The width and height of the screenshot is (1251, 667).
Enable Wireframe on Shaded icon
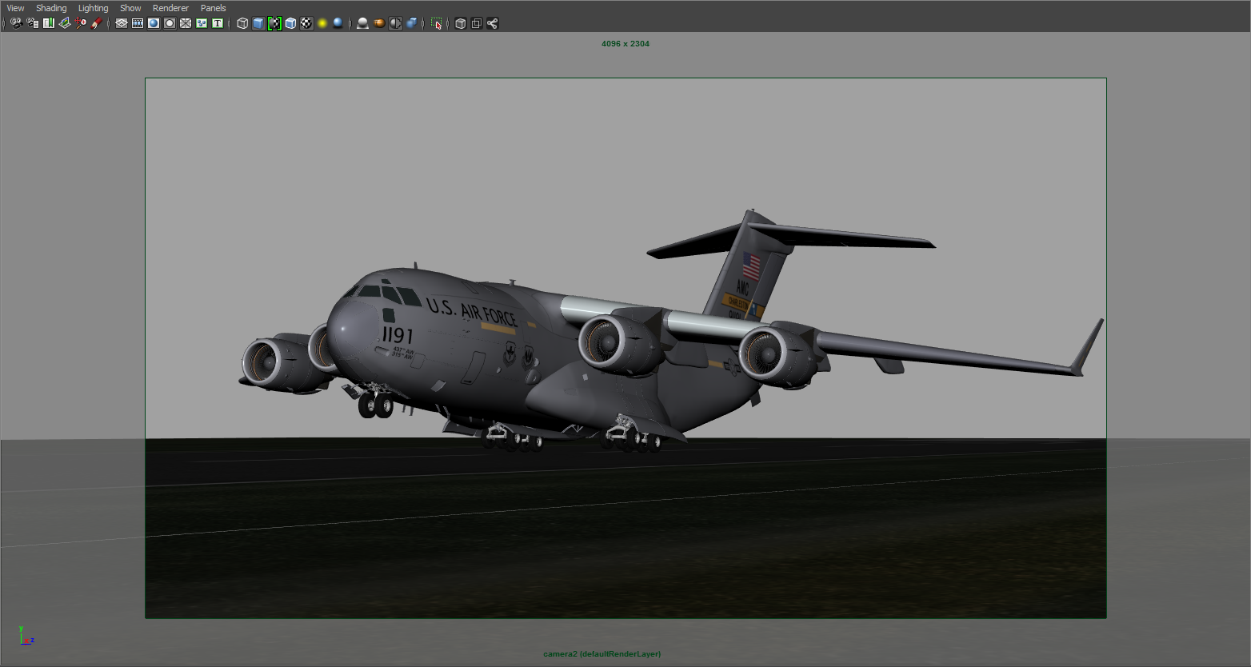click(290, 23)
